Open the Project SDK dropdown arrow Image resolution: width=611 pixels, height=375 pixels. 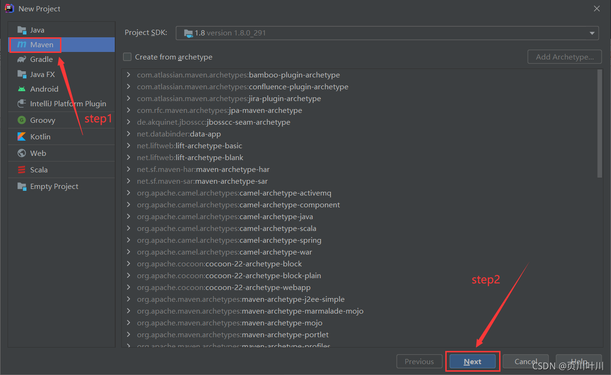coord(592,33)
